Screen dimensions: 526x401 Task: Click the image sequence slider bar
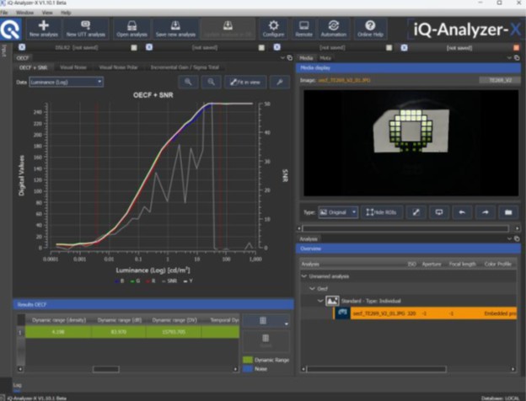coord(405,228)
